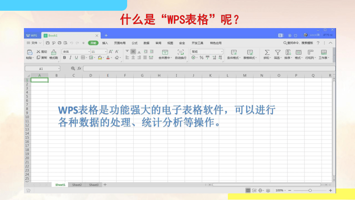Screen dimensions: 355x200
Task: Toggle align text right
Action: click(139, 57)
